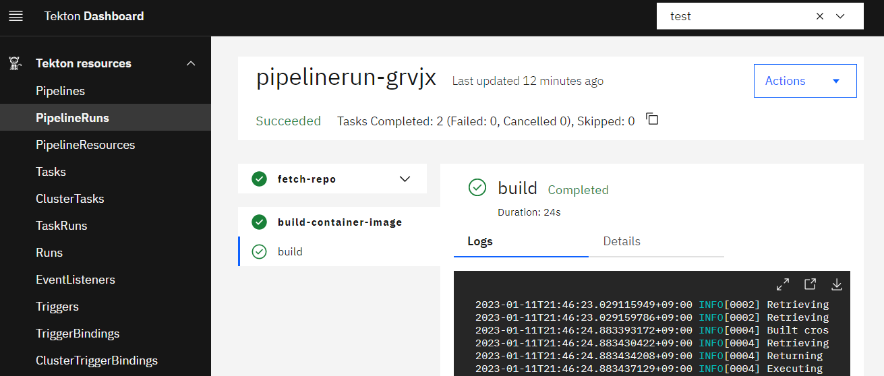
Task: Go to Pipelines in sidebar
Action: [x=105, y=91]
